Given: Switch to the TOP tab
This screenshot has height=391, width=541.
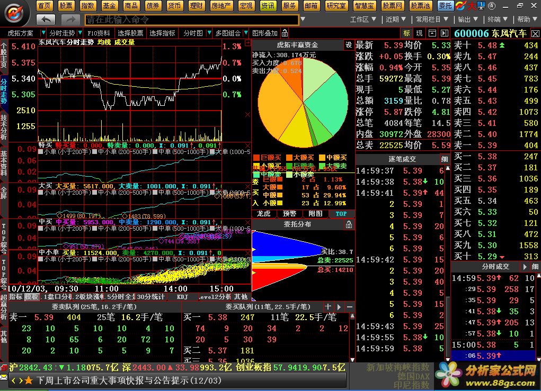Looking at the screenshot, I should pos(341,214).
